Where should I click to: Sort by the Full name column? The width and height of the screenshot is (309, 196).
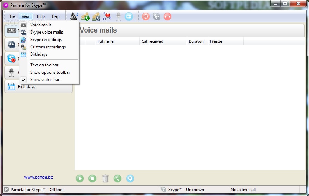pos(118,41)
